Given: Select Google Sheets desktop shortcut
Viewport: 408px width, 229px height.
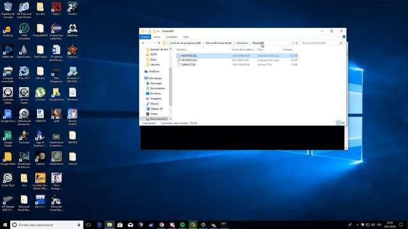Looking at the screenshot, I should 8,139.
